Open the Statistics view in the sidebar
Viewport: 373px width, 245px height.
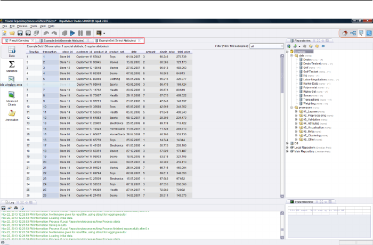(11, 66)
